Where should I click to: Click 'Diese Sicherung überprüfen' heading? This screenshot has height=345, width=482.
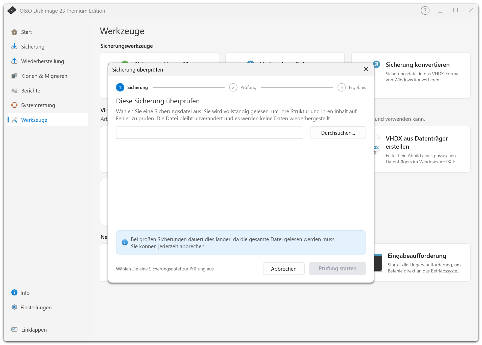pyautogui.click(x=158, y=101)
